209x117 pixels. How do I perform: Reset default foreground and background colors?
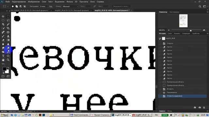(x=3, y=72)
